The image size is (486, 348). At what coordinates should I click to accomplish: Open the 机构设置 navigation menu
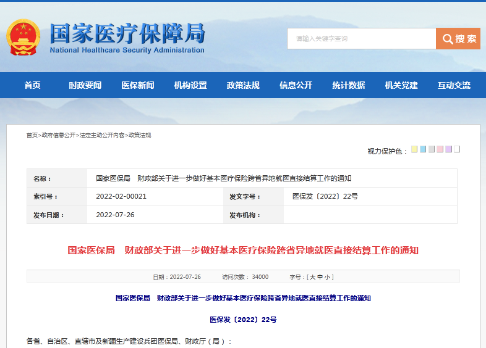coord(190,85)
